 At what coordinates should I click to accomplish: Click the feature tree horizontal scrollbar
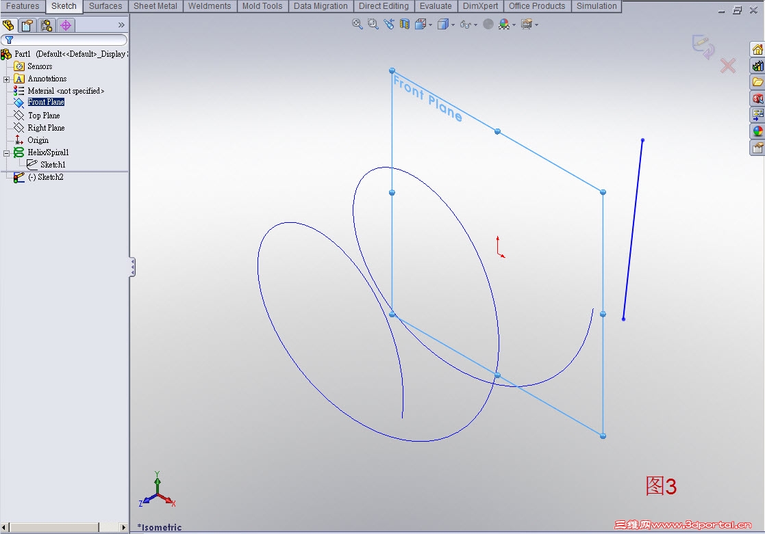coord(64,527)
